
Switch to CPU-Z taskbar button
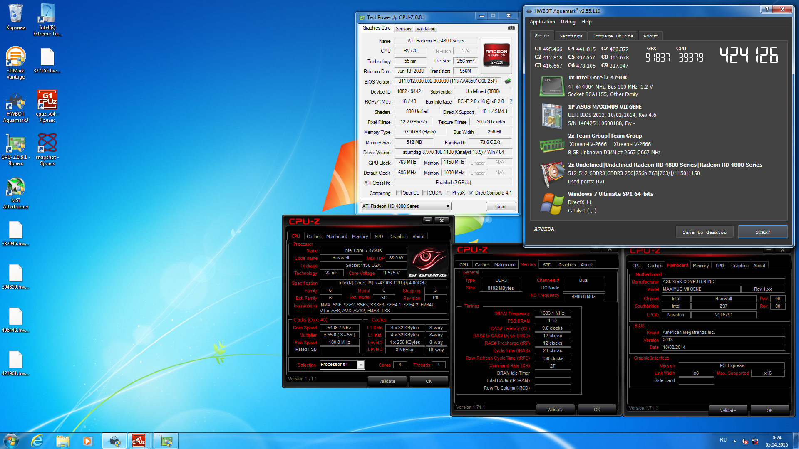click(x=138, y=441)
